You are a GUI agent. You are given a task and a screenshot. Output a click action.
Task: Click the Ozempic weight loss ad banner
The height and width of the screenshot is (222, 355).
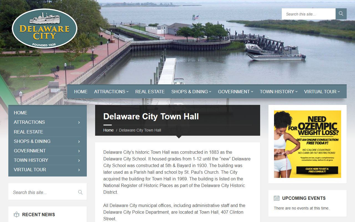click(x=308, y=144)
